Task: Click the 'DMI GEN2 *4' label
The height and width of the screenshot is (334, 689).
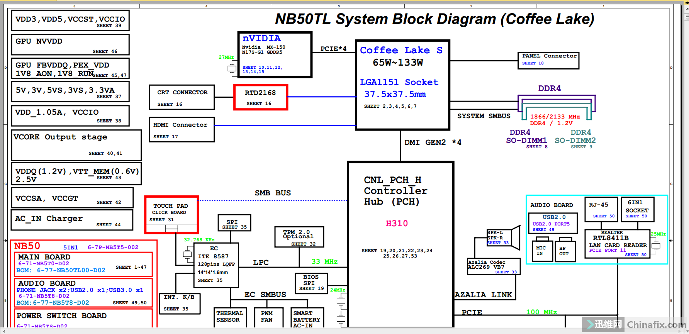Action: point(433,142)
